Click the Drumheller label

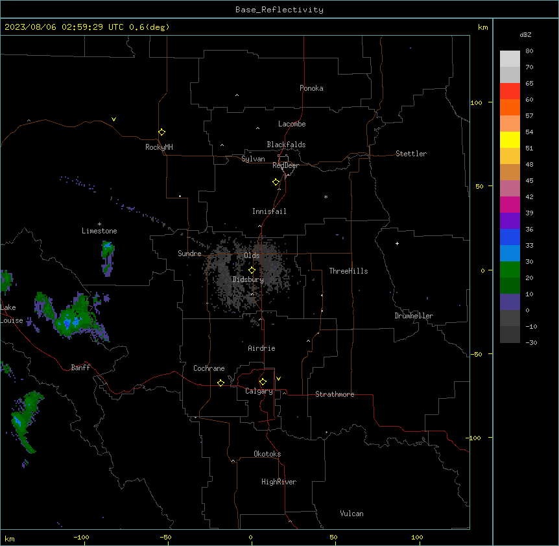414,316
